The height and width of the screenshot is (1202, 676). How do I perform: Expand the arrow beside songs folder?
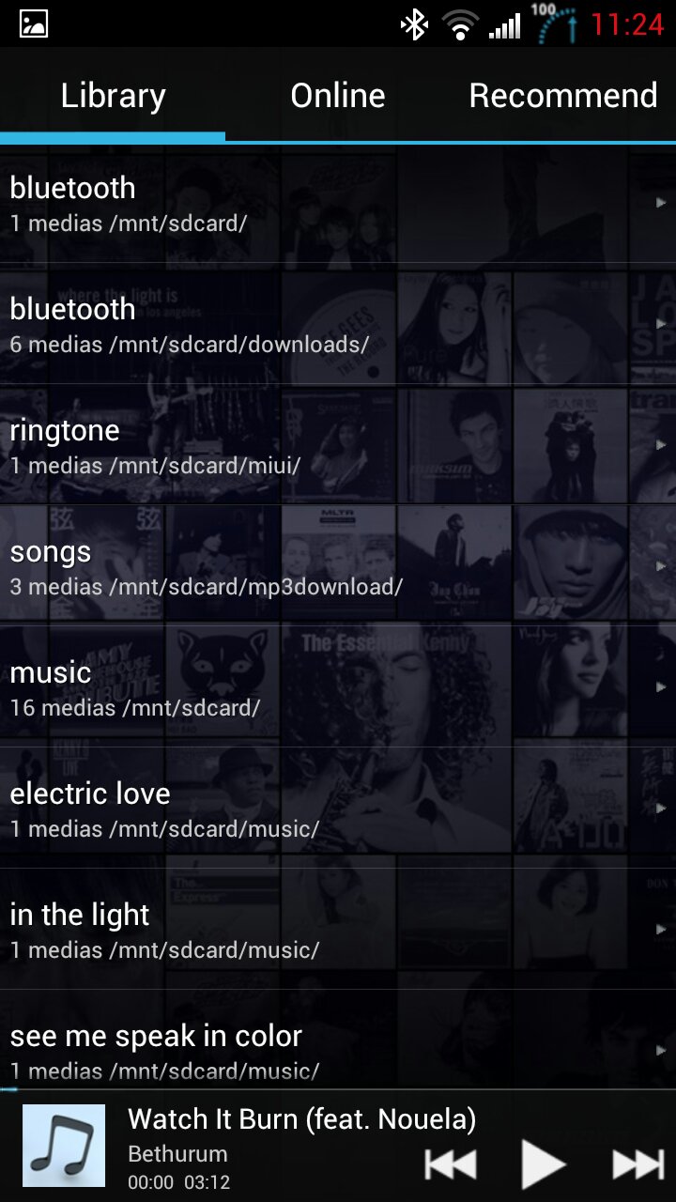click(661, 566)
